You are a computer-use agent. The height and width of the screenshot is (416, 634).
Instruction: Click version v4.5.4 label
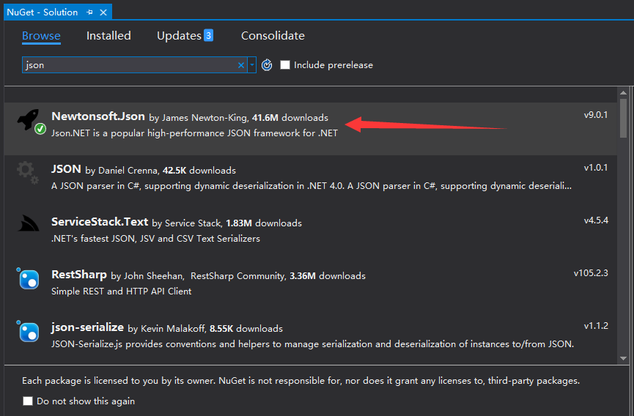pyautogui.click(x=596, y=220)
